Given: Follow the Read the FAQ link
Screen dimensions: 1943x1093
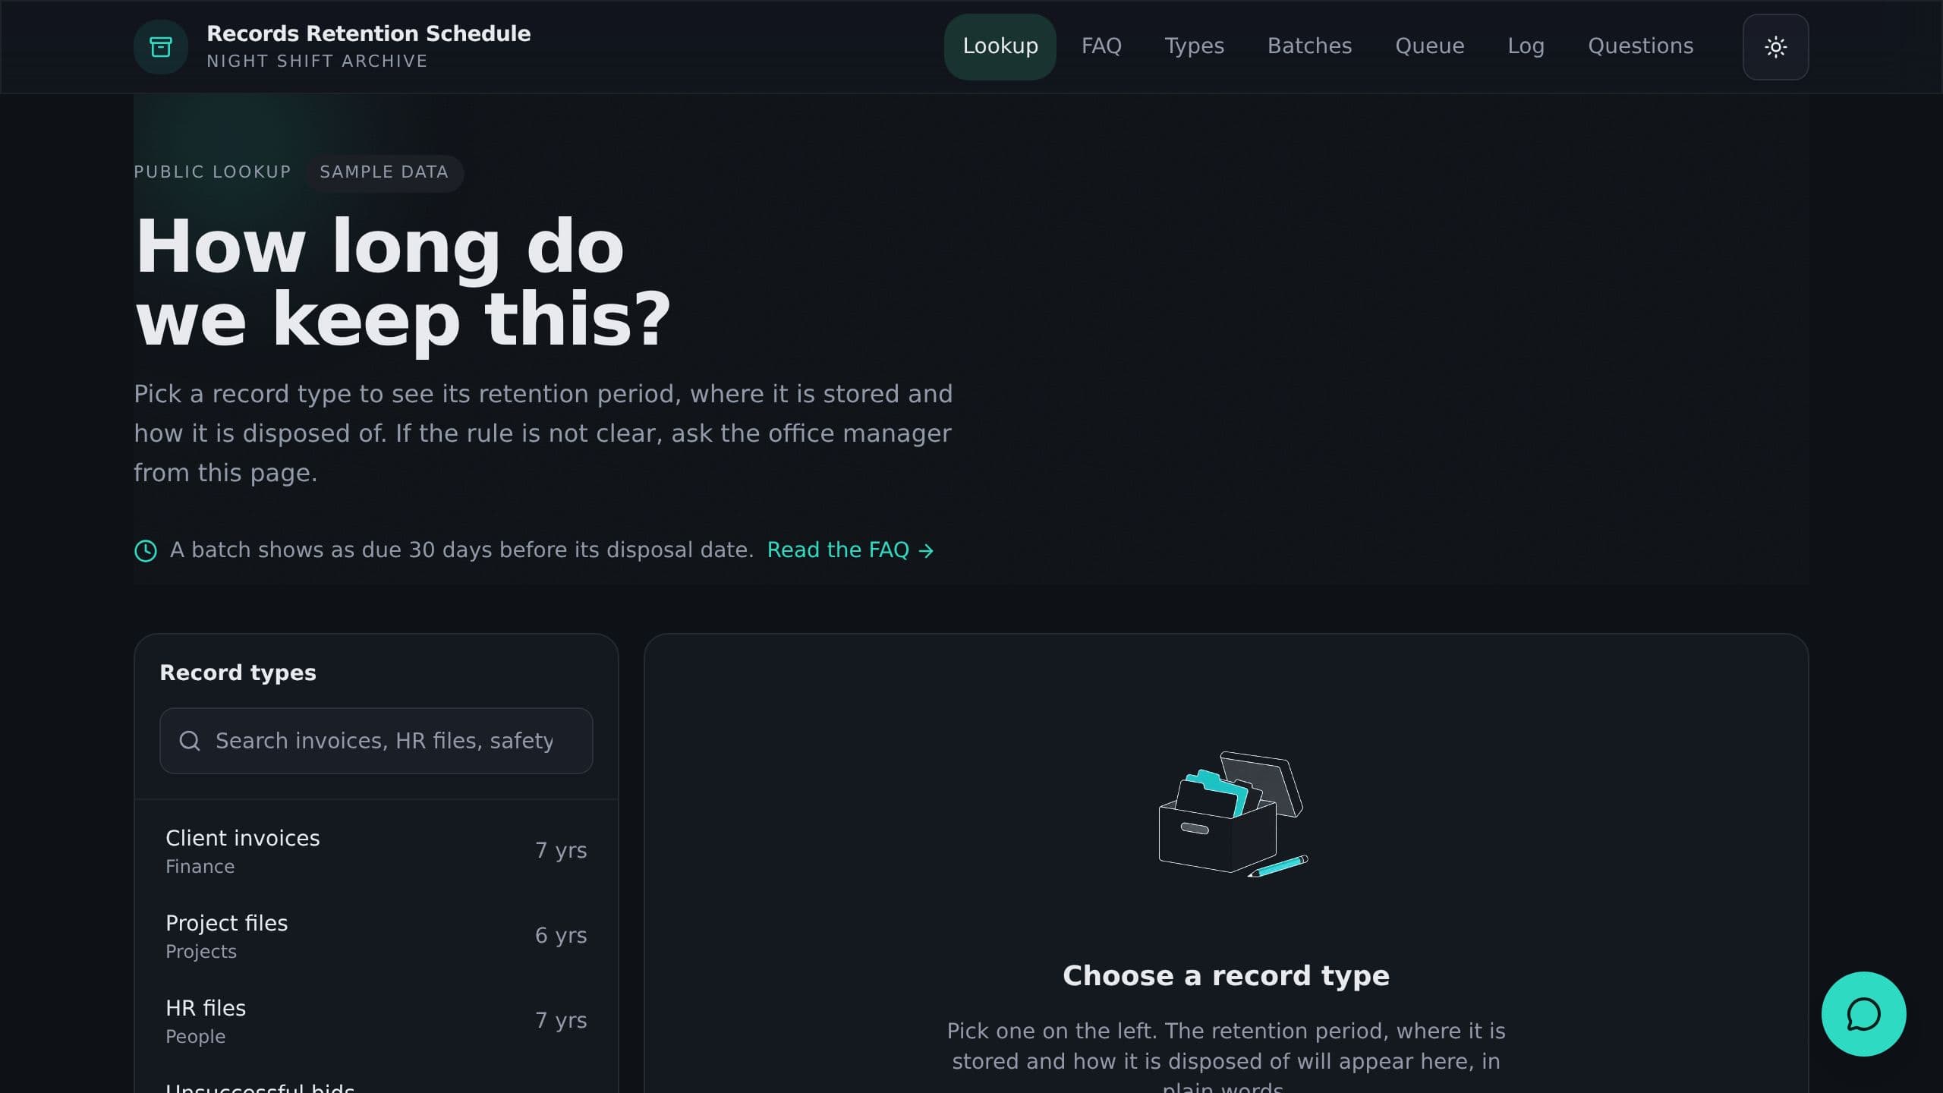Looking at the screenshot, I should [x=850, y=550].
